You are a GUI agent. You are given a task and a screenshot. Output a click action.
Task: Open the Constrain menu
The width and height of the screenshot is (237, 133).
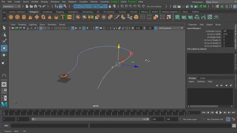point(105,1)
